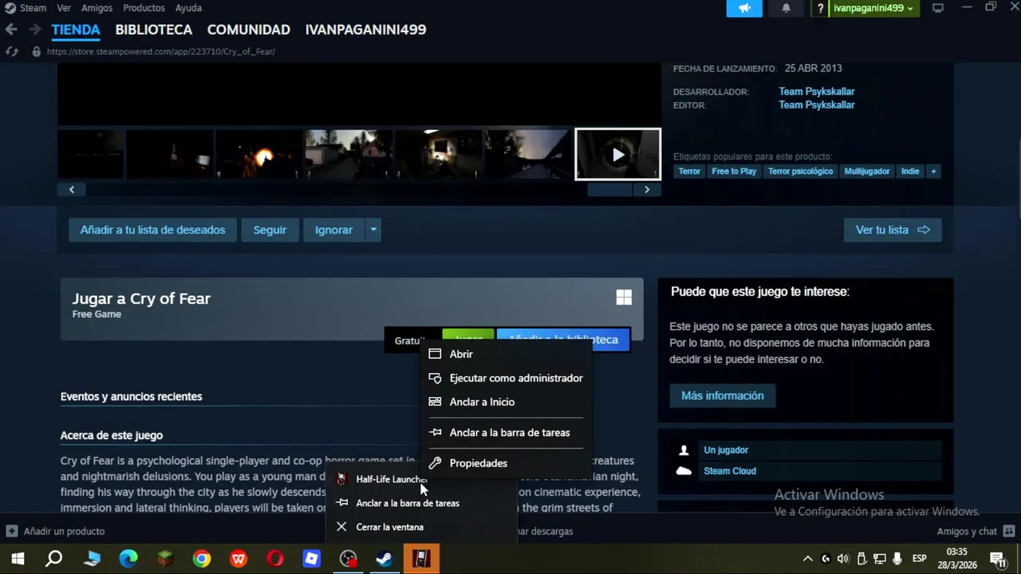Click the Ver tu lista button
The image size is (1021, 574).
[x=893, y=230]
